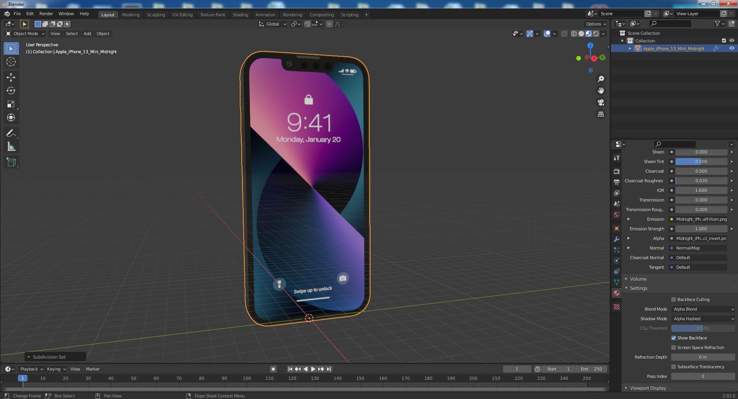The width and height of the screenshot is (738, 399).
Task: Open Object Mode dropdown
Action: click(25, 34)
